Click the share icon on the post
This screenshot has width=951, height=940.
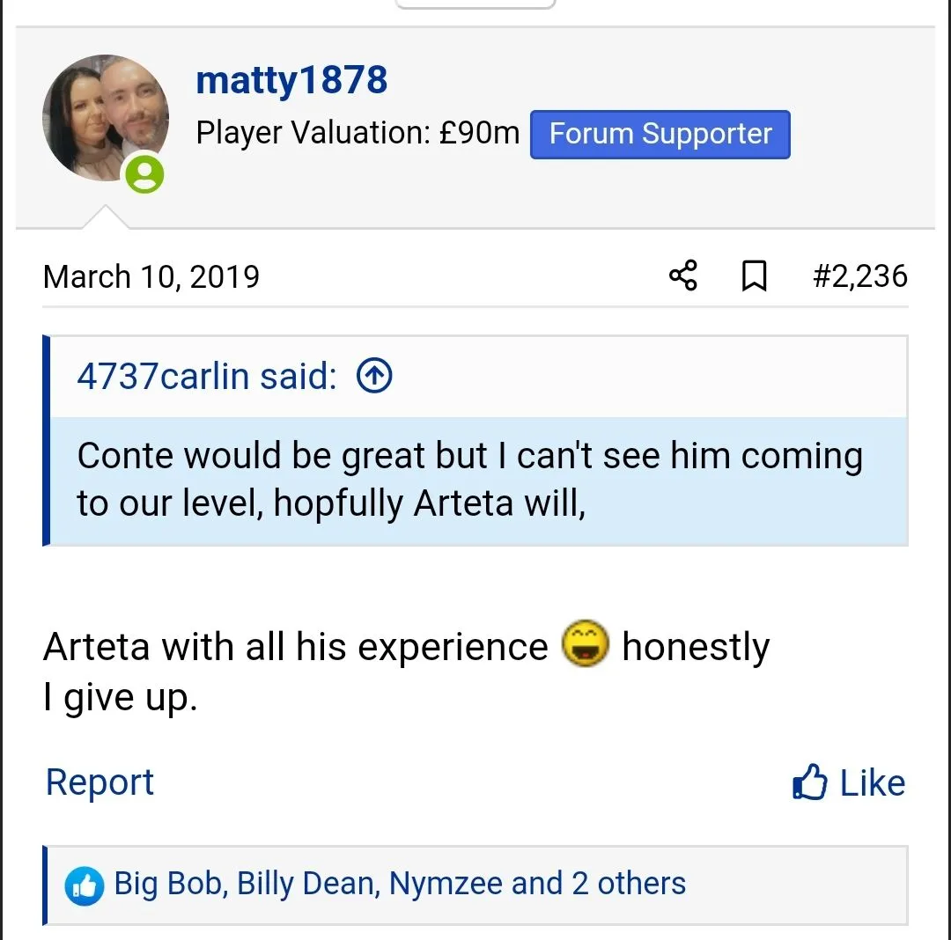click(x=683, y=276)
